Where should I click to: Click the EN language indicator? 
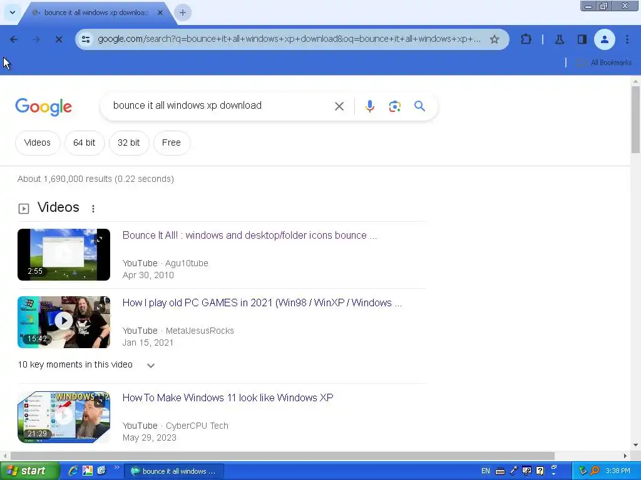click(485, 471)
